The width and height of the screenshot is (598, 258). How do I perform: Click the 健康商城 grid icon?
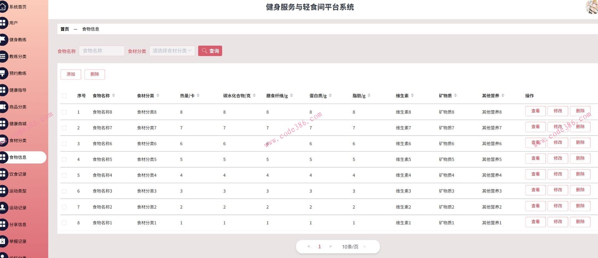click(2, 124)
